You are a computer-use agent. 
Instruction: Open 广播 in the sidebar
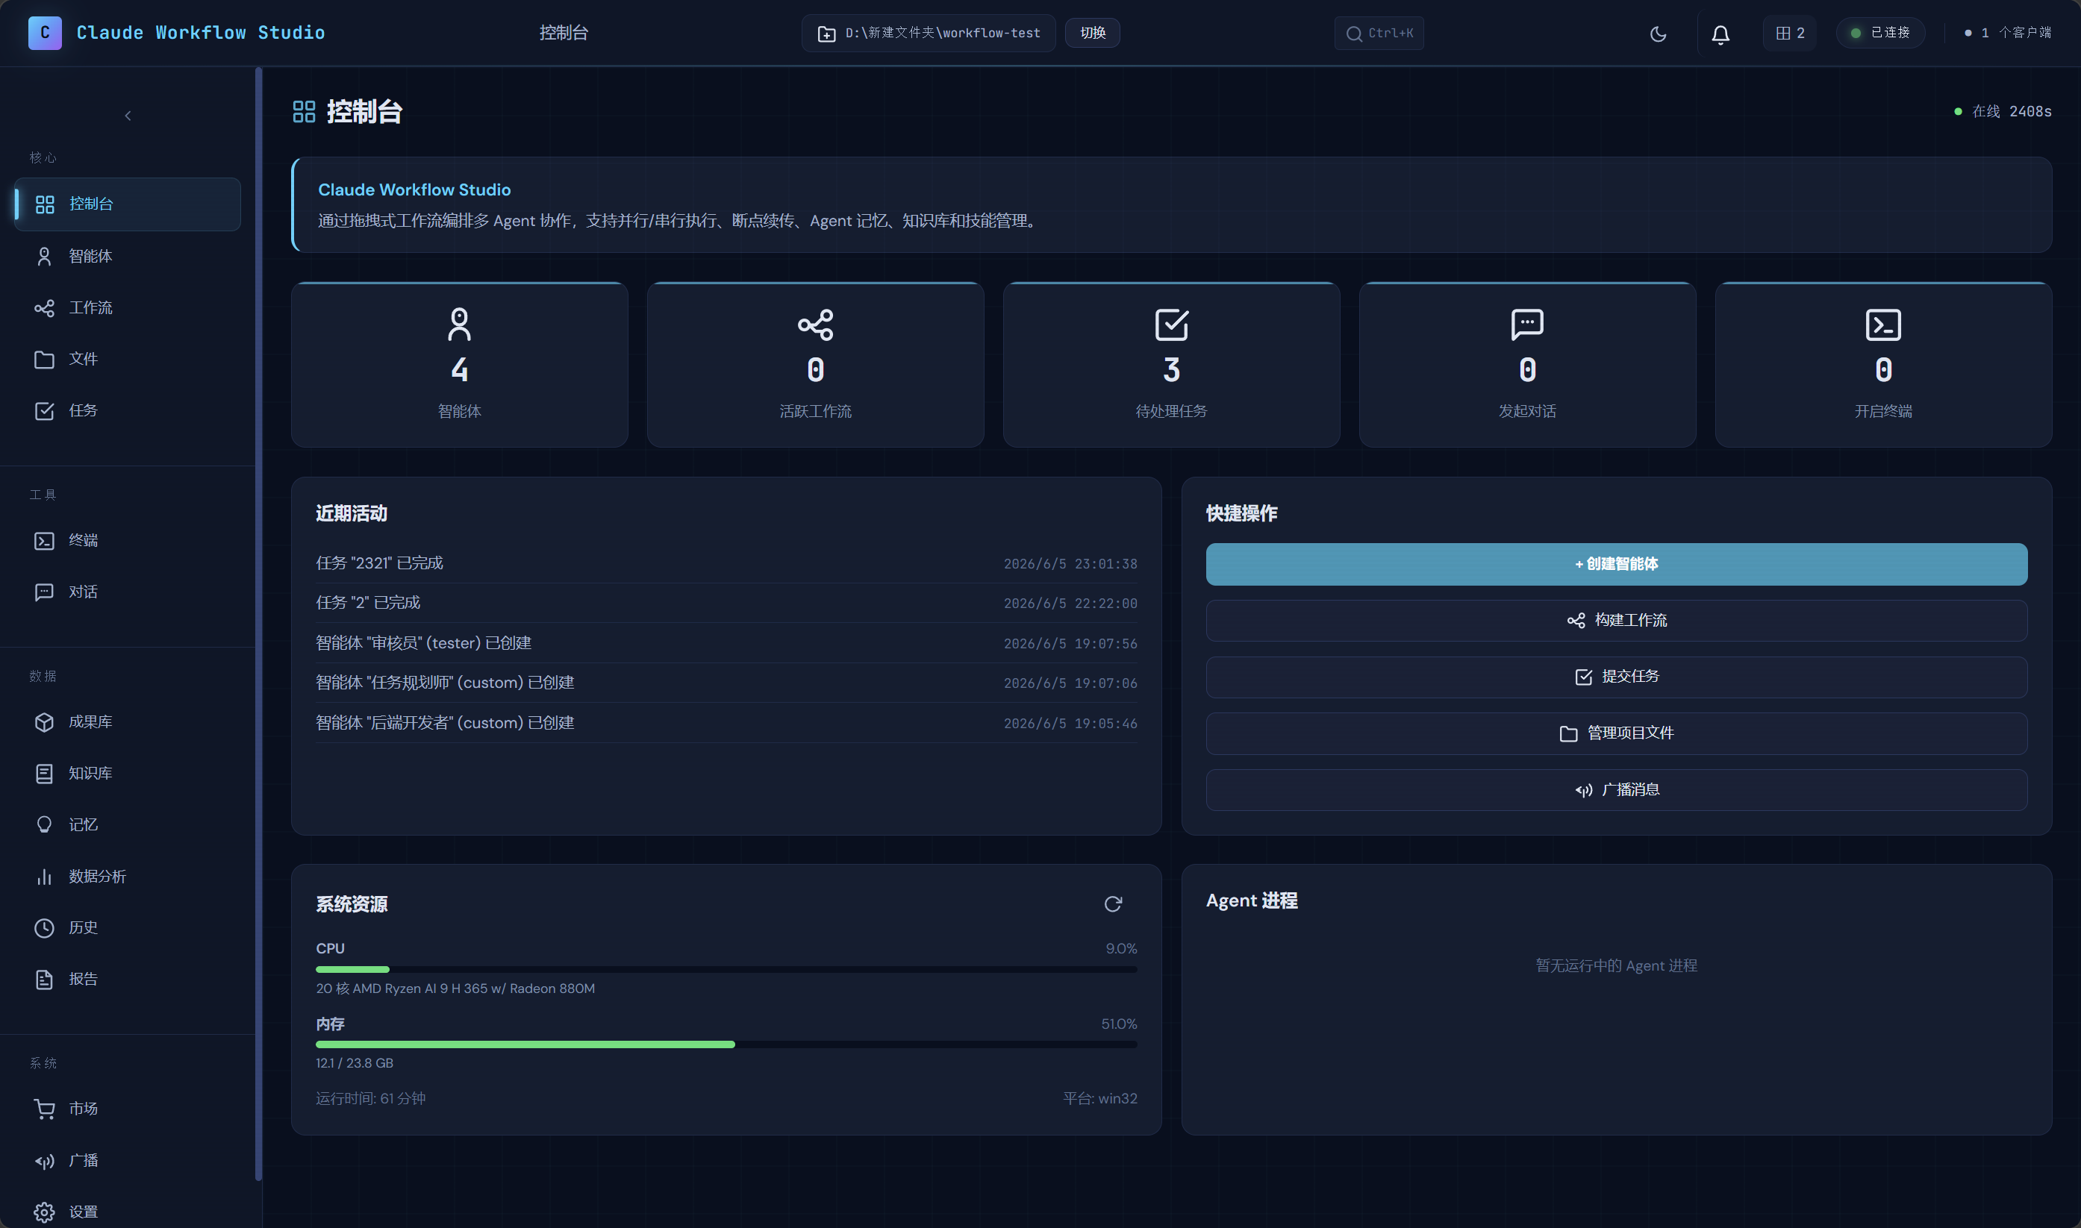[128, 1160]
